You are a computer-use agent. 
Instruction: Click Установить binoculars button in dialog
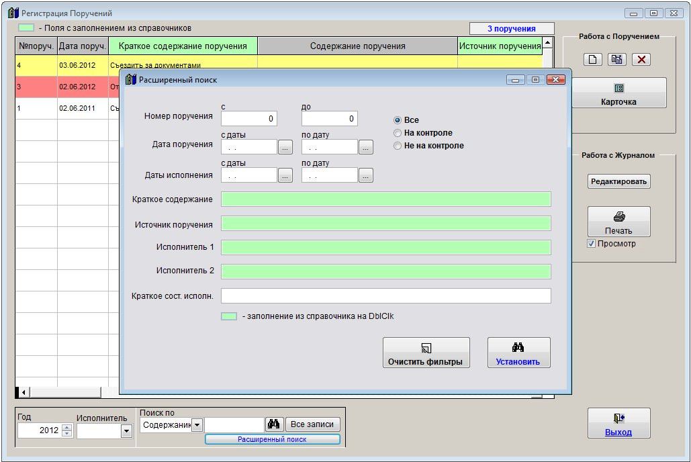(518, 353)
